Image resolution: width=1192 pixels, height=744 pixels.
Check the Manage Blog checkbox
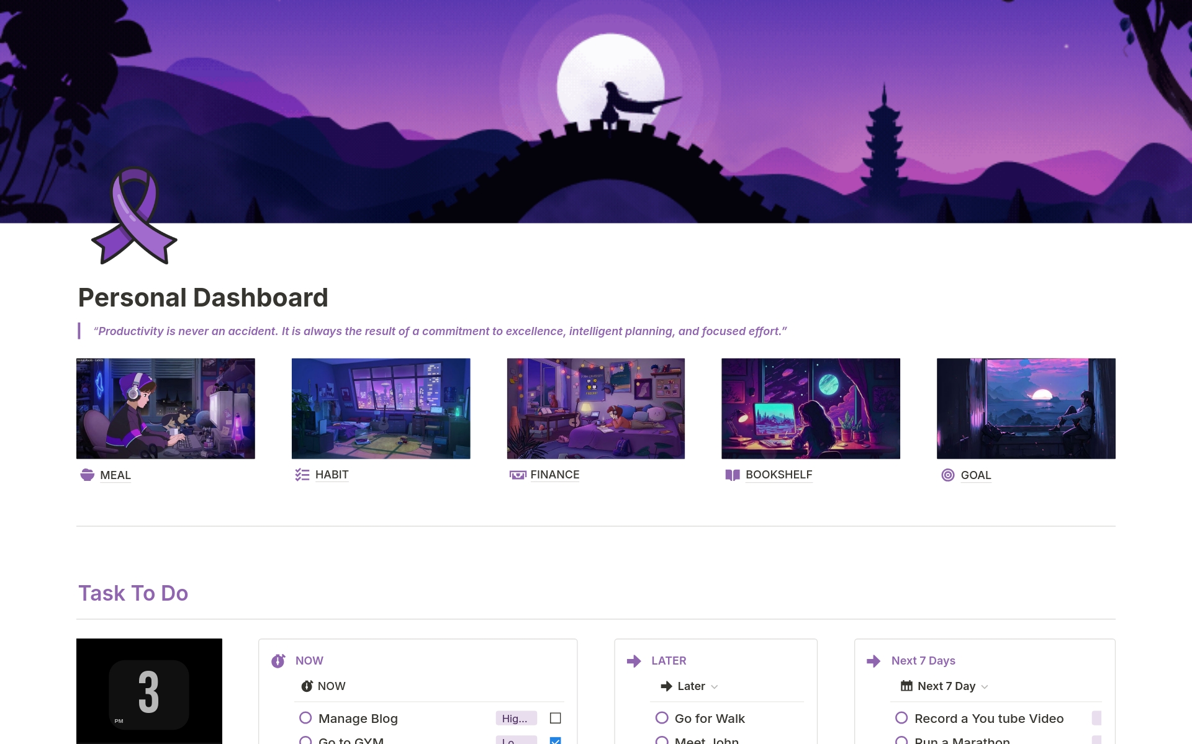point(556,718)
